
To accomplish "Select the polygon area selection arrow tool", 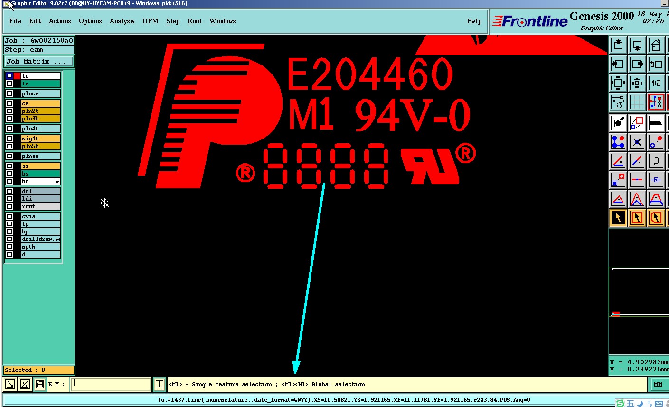I will [656, 218].
